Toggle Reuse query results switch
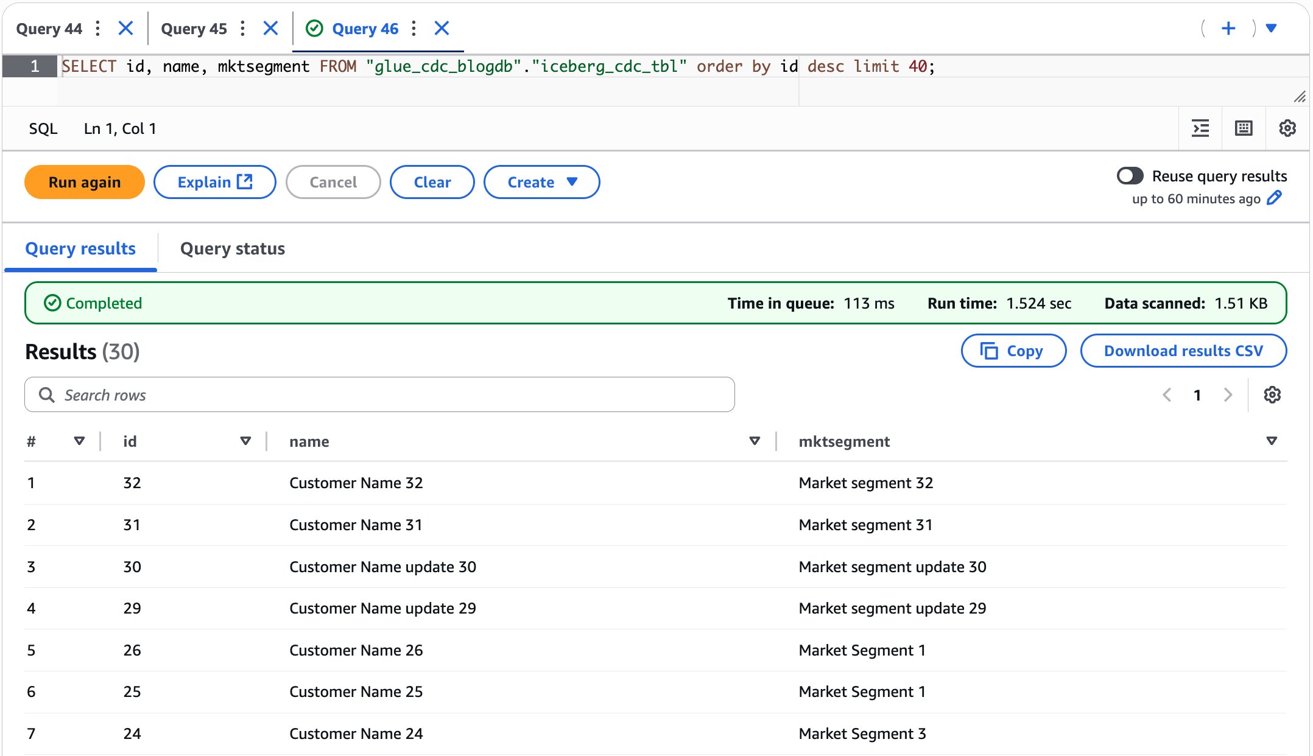The image size is (1313, 756). (1130, 176)
